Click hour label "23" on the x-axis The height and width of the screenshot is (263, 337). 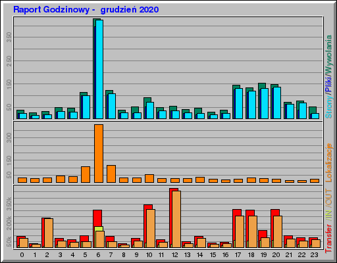(314, 255)
